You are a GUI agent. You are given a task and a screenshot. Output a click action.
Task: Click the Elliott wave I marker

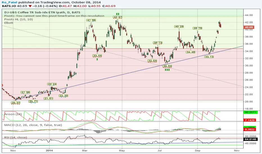pyautogui.click(x=97, y=59)
